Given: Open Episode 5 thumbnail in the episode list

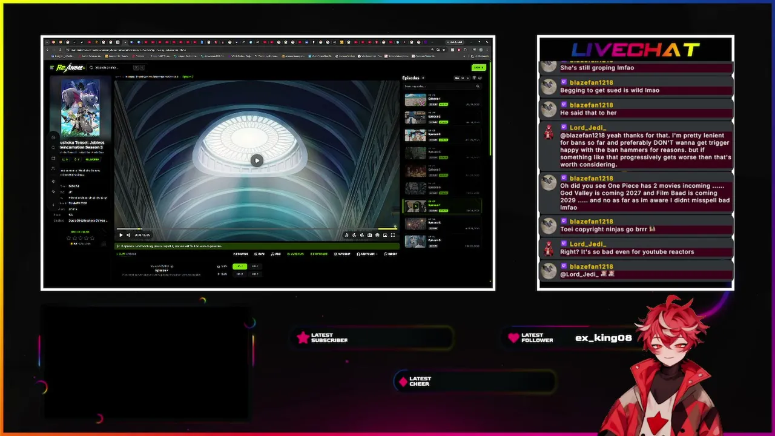Looking at the screenshot, I should coord(415,171).
